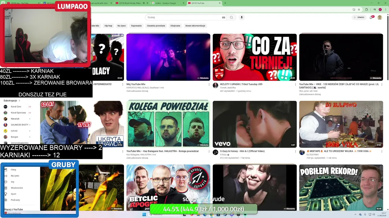Viewport: 389px width, 218px height.
Task: Open POBIŁEM REKORD video thumbnail
Action: (341, 188)
